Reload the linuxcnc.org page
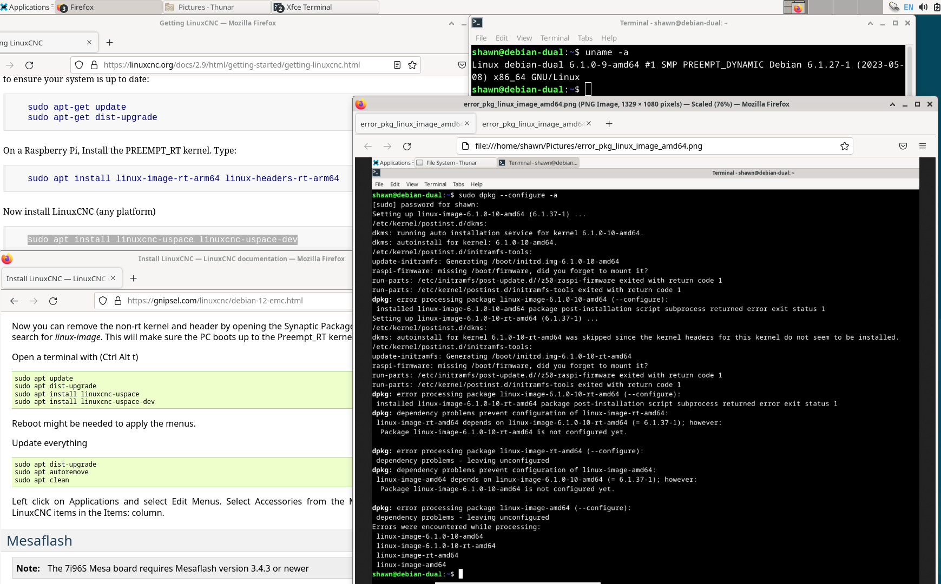 29,65
